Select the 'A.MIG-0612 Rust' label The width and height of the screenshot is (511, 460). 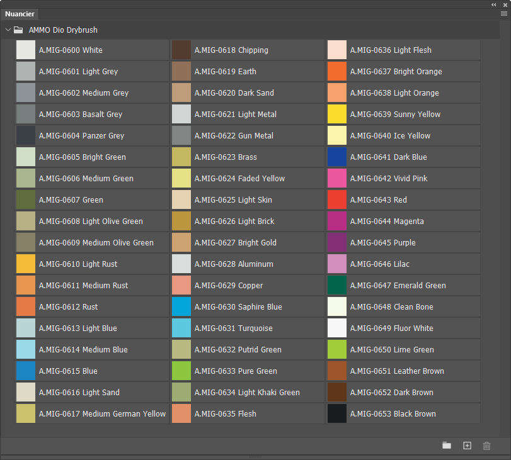click(68, 306)
